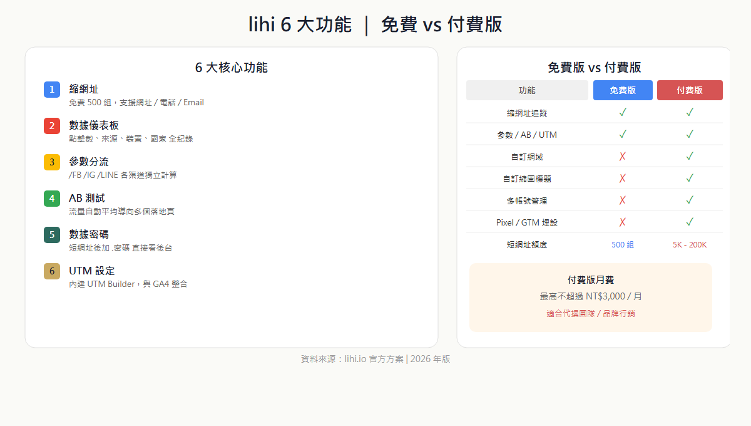This screenshot has width=751, height=426.
Task: Click the 免費版 vs 付費版 panel heading
Action: 594,68
